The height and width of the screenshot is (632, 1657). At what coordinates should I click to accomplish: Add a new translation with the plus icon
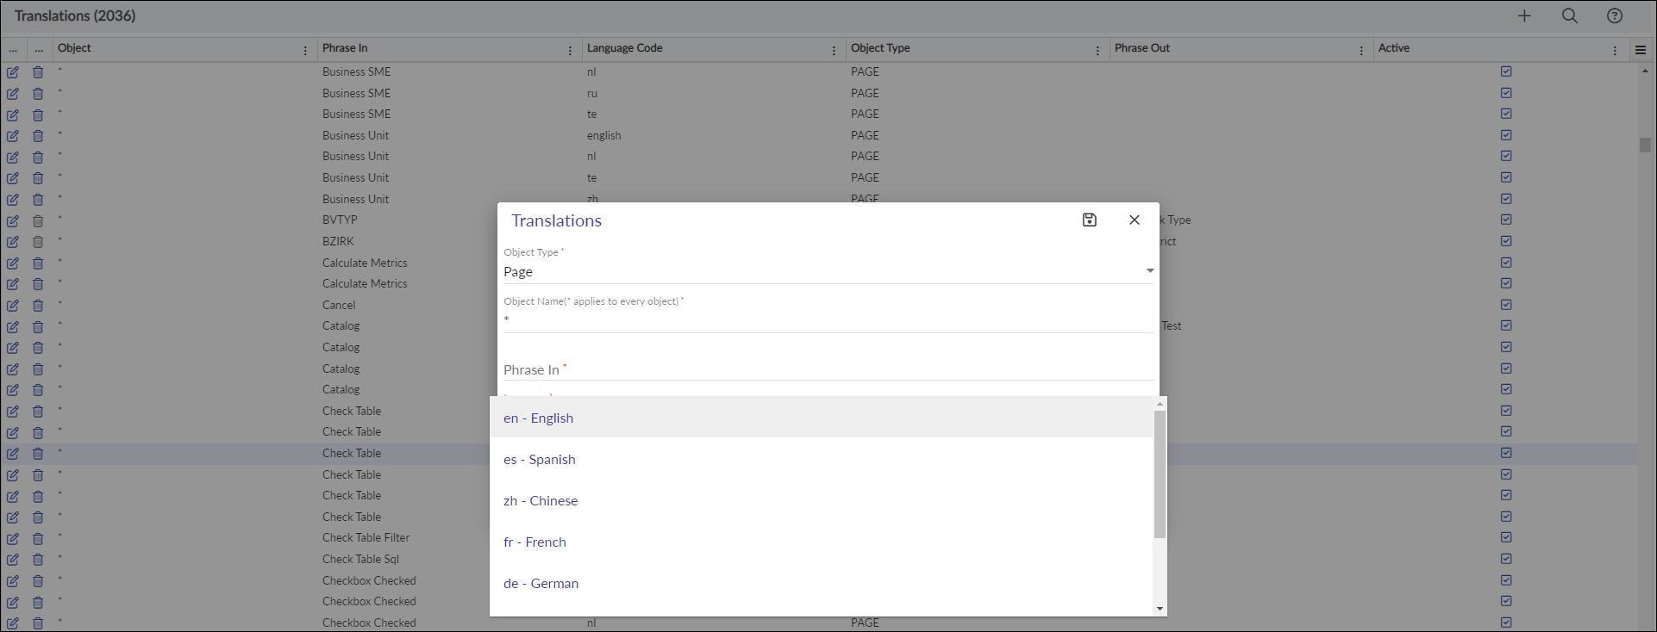coord(1524,15)
